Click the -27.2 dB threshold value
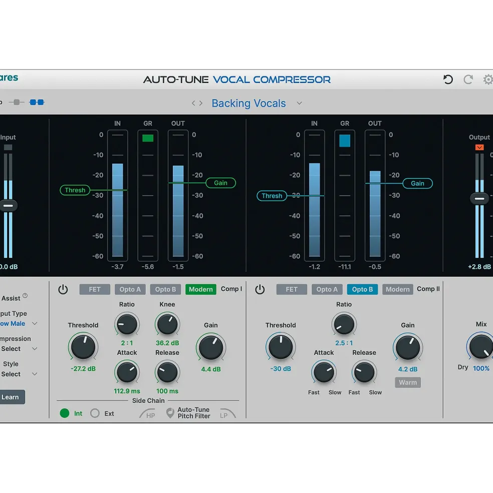This screenshot has height=493, width=493. [x=83, y=369]
